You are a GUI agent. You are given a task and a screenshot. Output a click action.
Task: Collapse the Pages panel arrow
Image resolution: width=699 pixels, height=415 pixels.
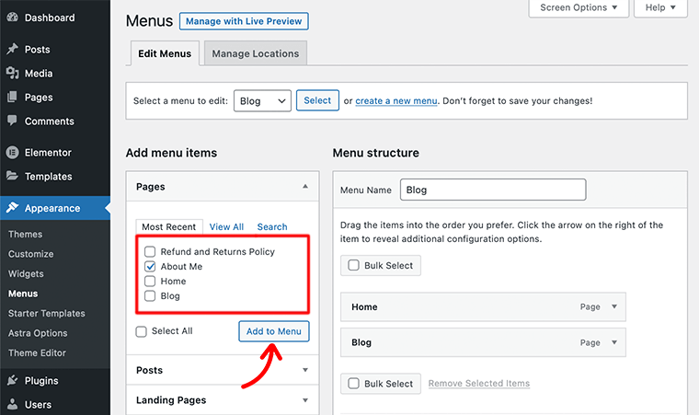(305, 187)
